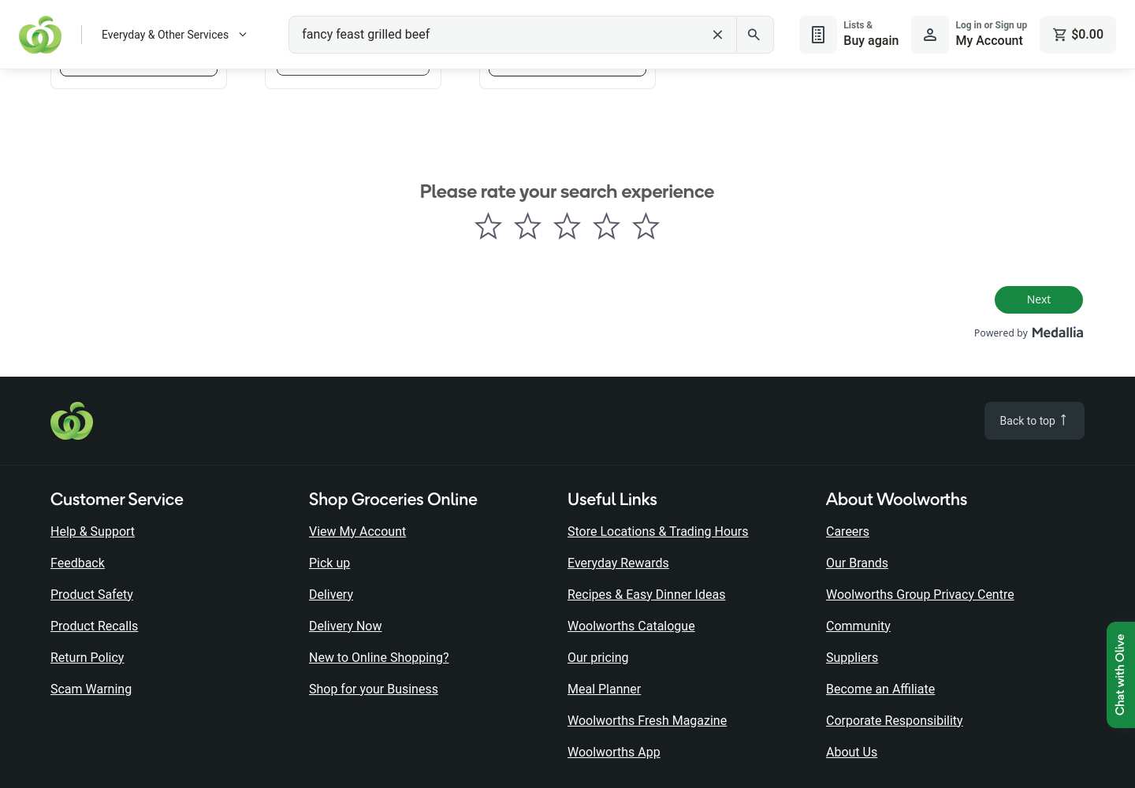This screenshot has width=1135, height=788.
Task: Open the Suppliers link
Action: tap(852, 657)
